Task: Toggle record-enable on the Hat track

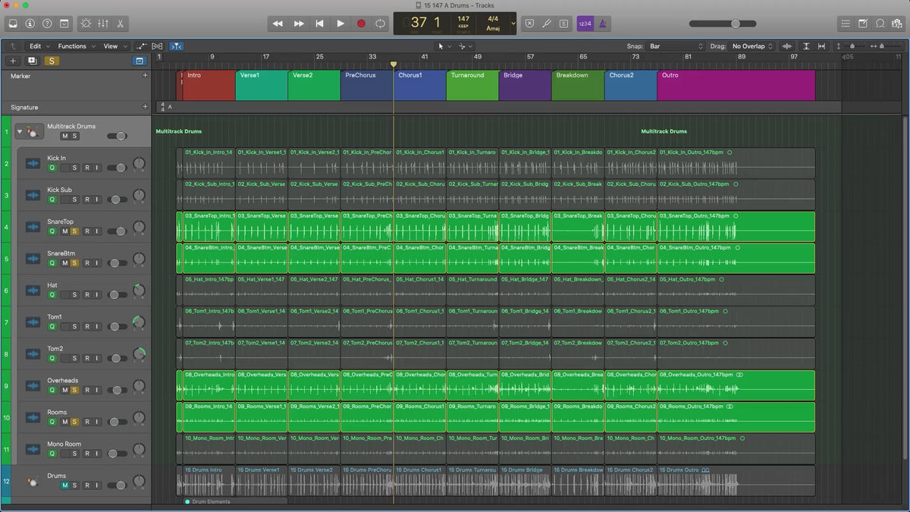Action: coord(86,295)
